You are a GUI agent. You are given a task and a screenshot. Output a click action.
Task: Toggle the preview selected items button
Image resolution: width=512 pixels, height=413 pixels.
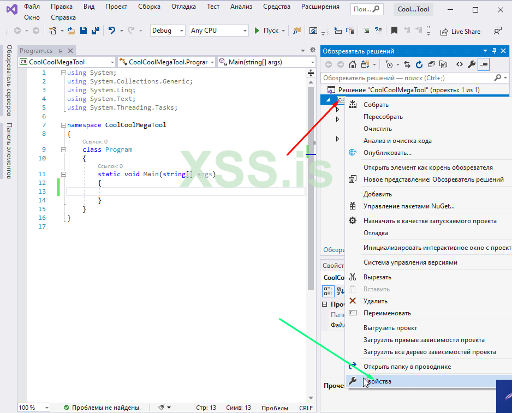[x=484, y=65]
